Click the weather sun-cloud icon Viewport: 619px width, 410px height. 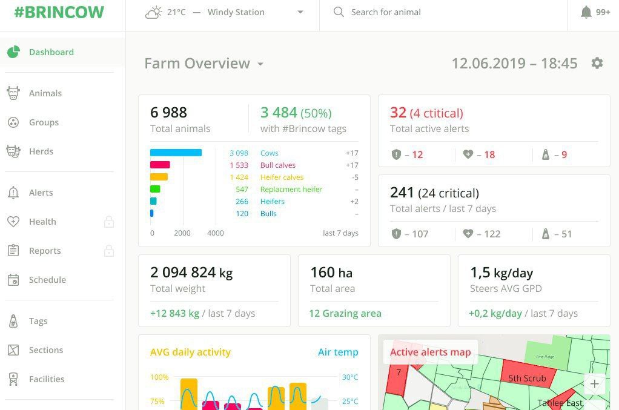(x=154, y=13)
